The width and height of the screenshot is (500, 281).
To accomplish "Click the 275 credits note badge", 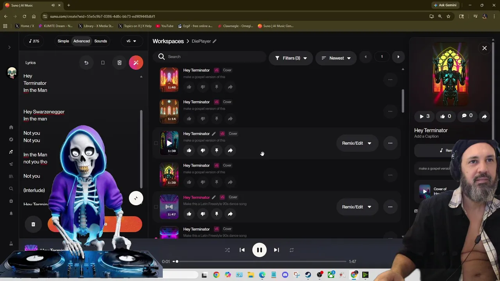I will point(34,41).
